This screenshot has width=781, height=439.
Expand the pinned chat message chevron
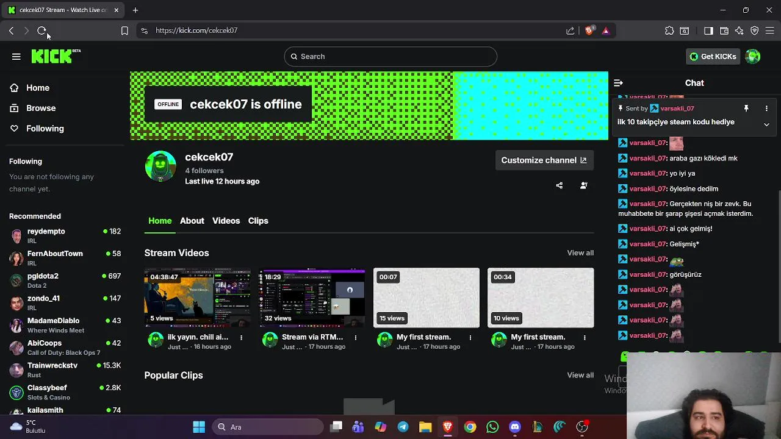(766, 124)
